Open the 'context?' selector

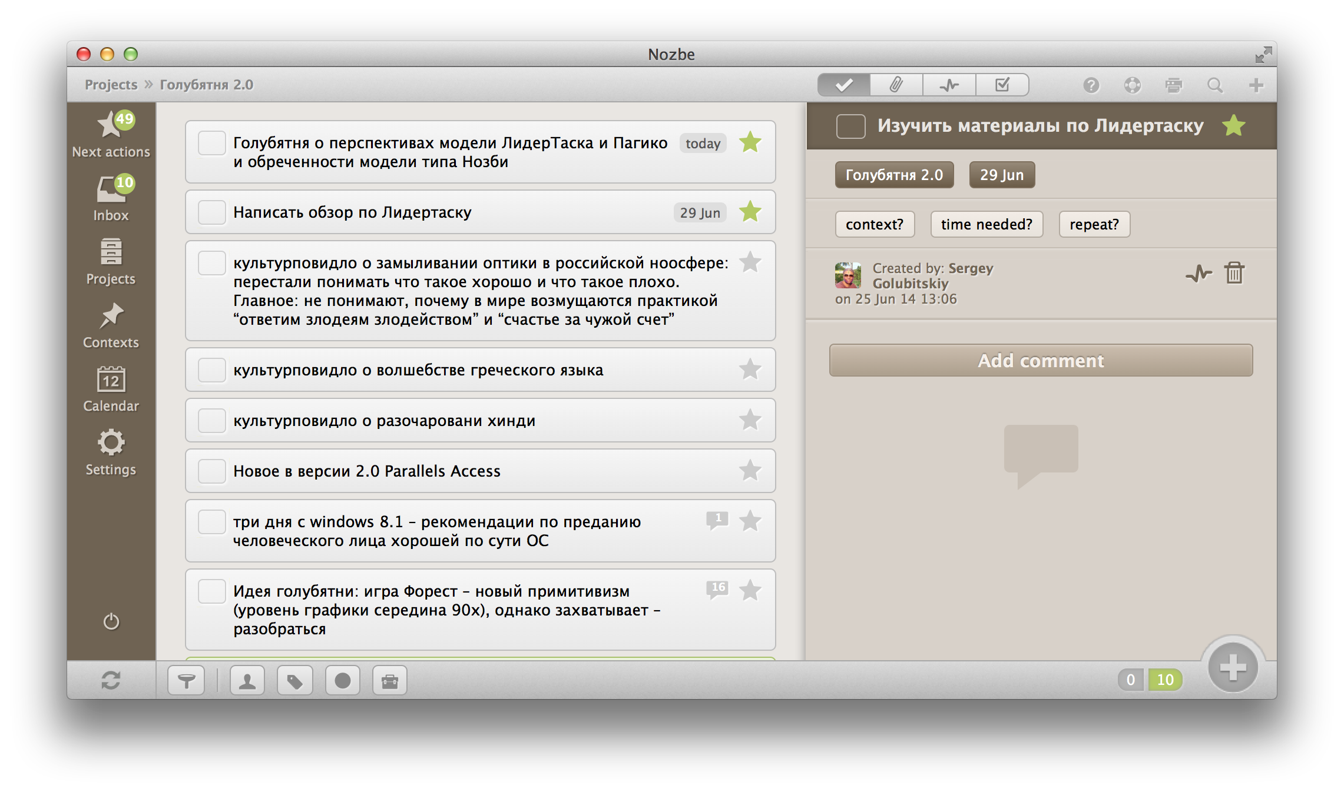click(x=875, y=224)
